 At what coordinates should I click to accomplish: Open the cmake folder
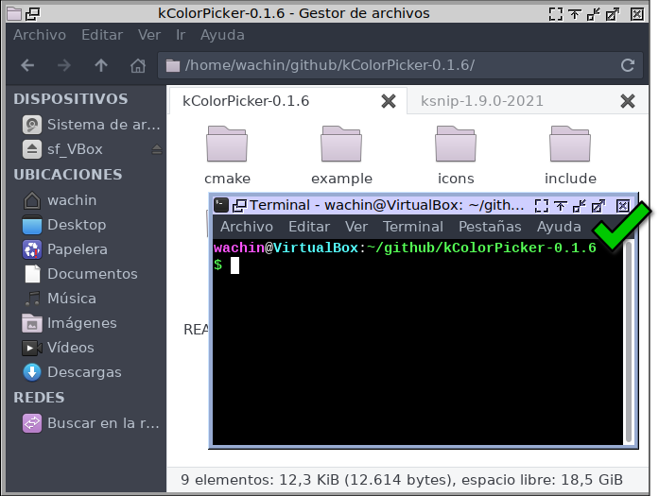[227, 155]
